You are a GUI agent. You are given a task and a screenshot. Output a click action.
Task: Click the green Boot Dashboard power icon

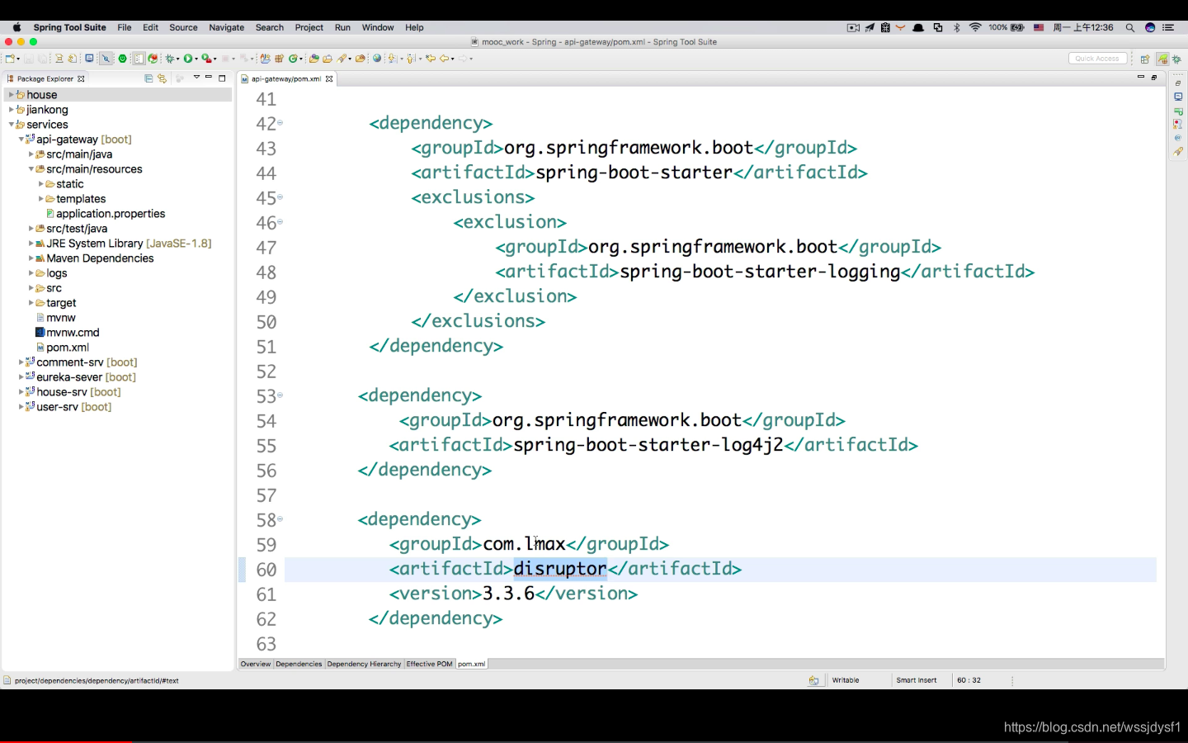click(123, 59)
